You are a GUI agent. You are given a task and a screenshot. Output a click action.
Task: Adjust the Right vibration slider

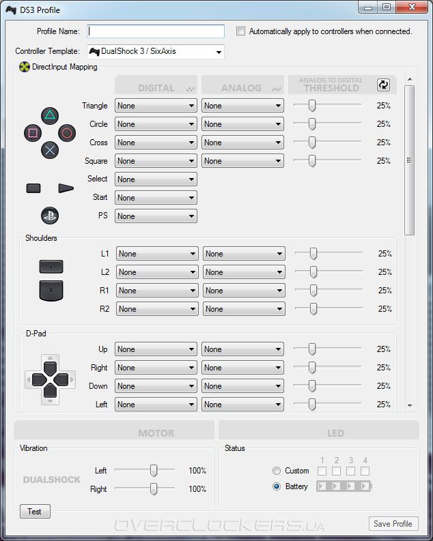154,489
